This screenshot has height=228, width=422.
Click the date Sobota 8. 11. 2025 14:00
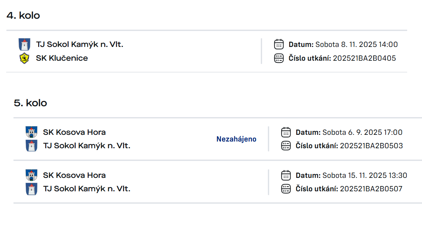click(x=356, y=44)
